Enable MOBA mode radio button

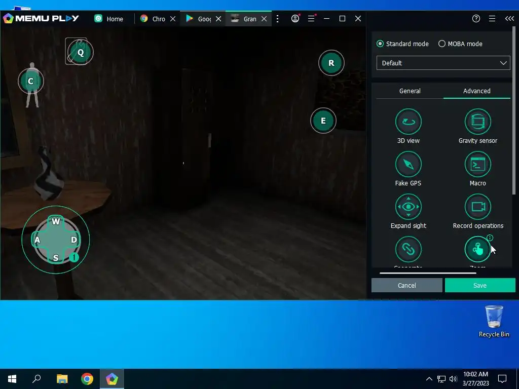(442, 44)
